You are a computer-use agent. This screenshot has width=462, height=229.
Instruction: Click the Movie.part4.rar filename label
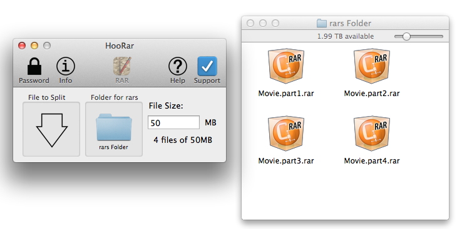click(372, 161)
